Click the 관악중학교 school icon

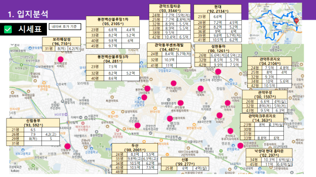(x=233, y=146)
